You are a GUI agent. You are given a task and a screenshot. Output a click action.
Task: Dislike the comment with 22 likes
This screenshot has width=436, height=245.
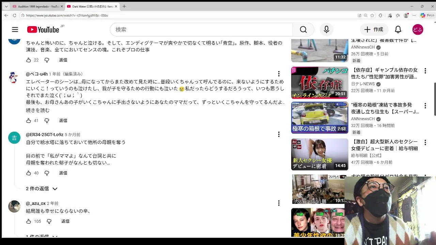coord(47,60)
